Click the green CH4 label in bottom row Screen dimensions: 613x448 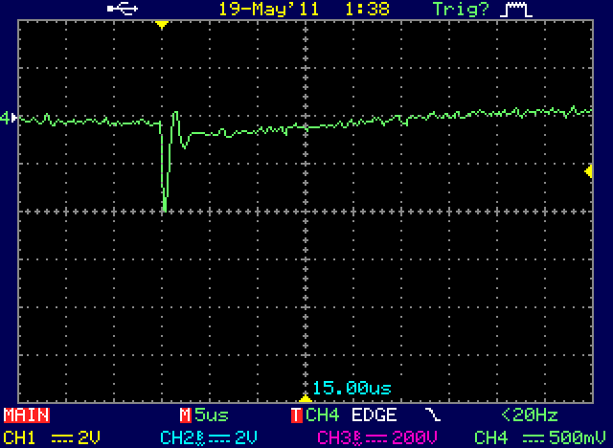click(x=491, y=437)
